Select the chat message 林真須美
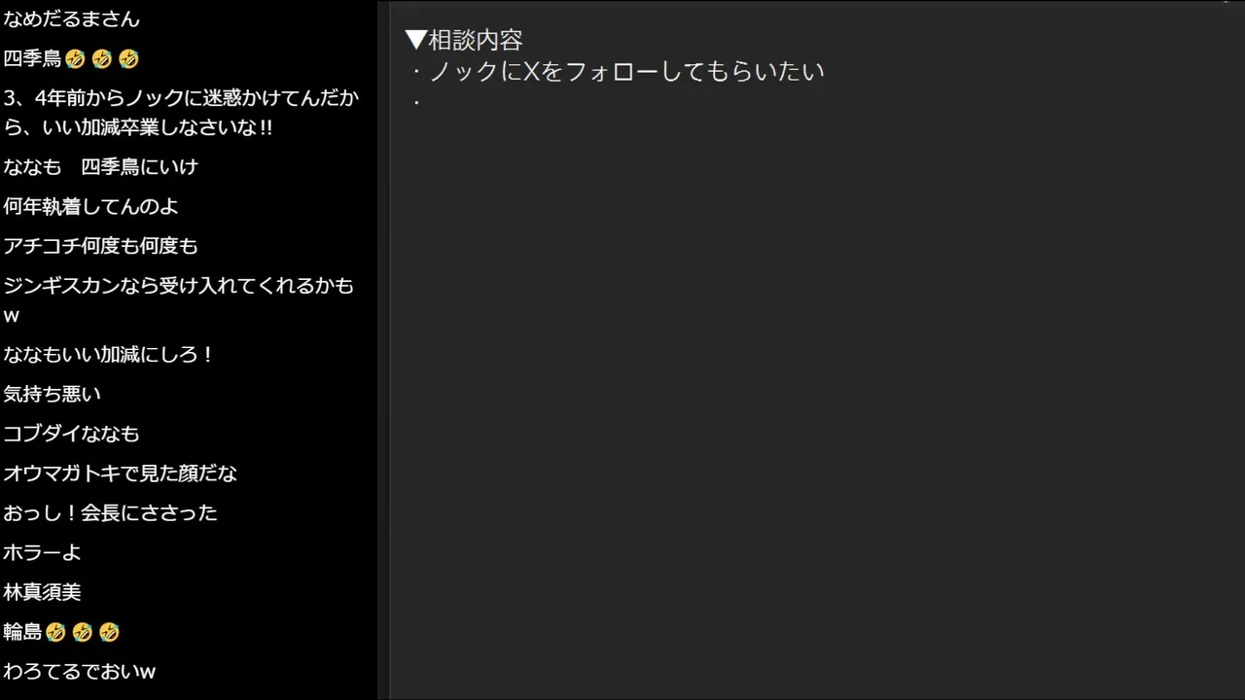 point(42,592)
